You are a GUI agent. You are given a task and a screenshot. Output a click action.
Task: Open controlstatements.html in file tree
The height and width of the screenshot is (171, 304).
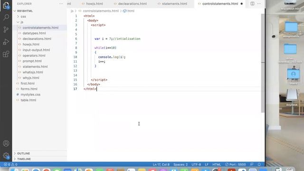[40, 28]
